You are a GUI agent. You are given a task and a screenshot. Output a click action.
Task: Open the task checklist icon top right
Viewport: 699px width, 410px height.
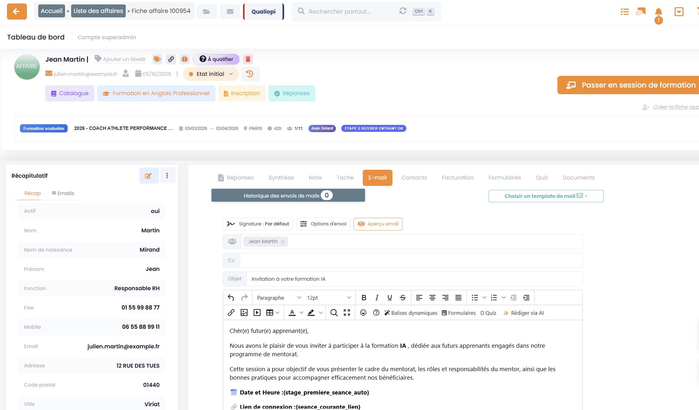point(624,12)
